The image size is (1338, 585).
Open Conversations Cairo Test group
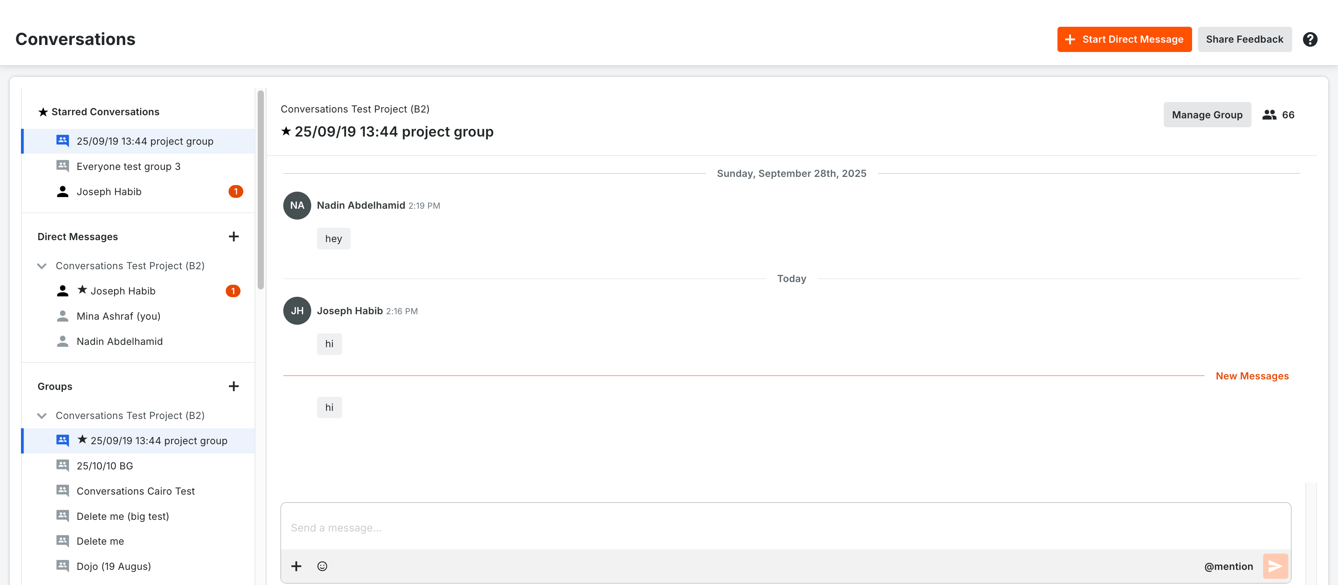pos(135,491)
